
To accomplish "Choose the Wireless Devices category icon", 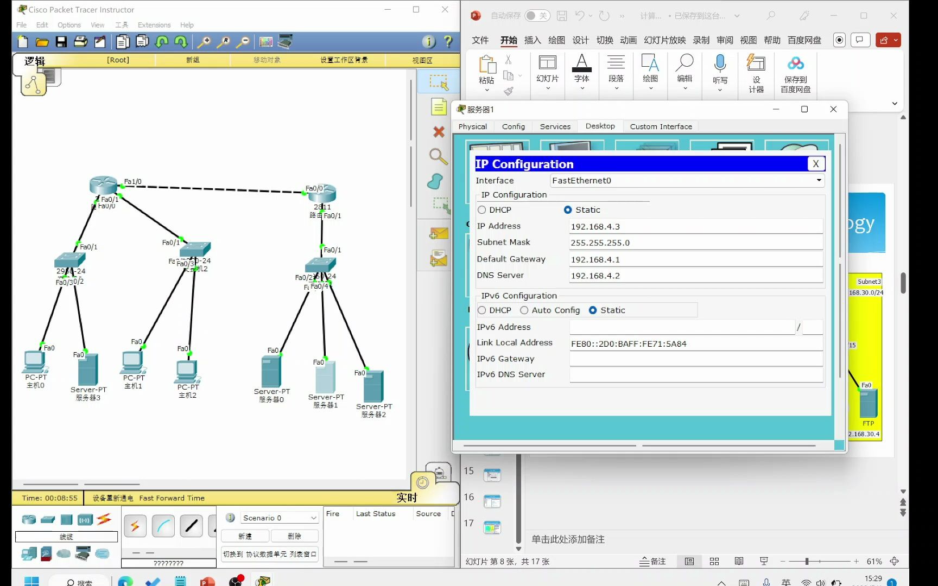I will [x=85, y=520].
